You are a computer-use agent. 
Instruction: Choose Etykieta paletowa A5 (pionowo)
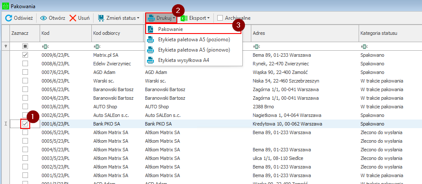[194, 50]
